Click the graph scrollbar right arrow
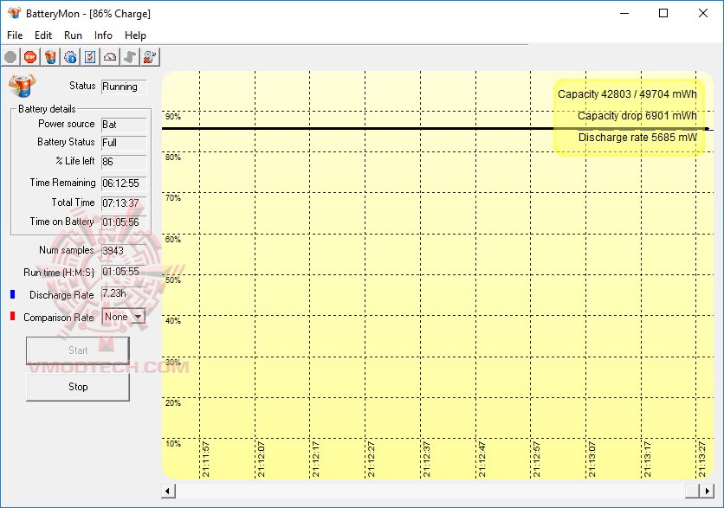Viewport: 724px width, 508px height. pyautogui.click(x=707, y=491)
